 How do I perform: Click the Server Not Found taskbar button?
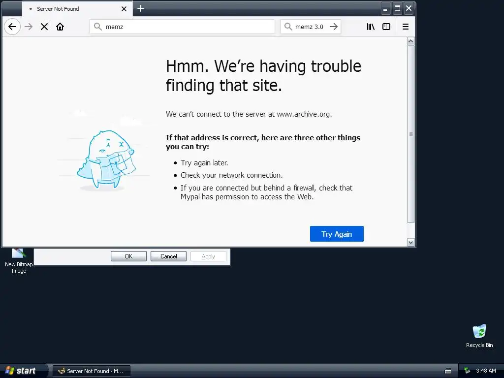pyautogui.click(x=92, y=371)
